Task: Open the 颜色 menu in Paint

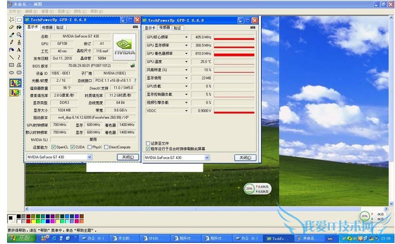Action: click(80, 11)
